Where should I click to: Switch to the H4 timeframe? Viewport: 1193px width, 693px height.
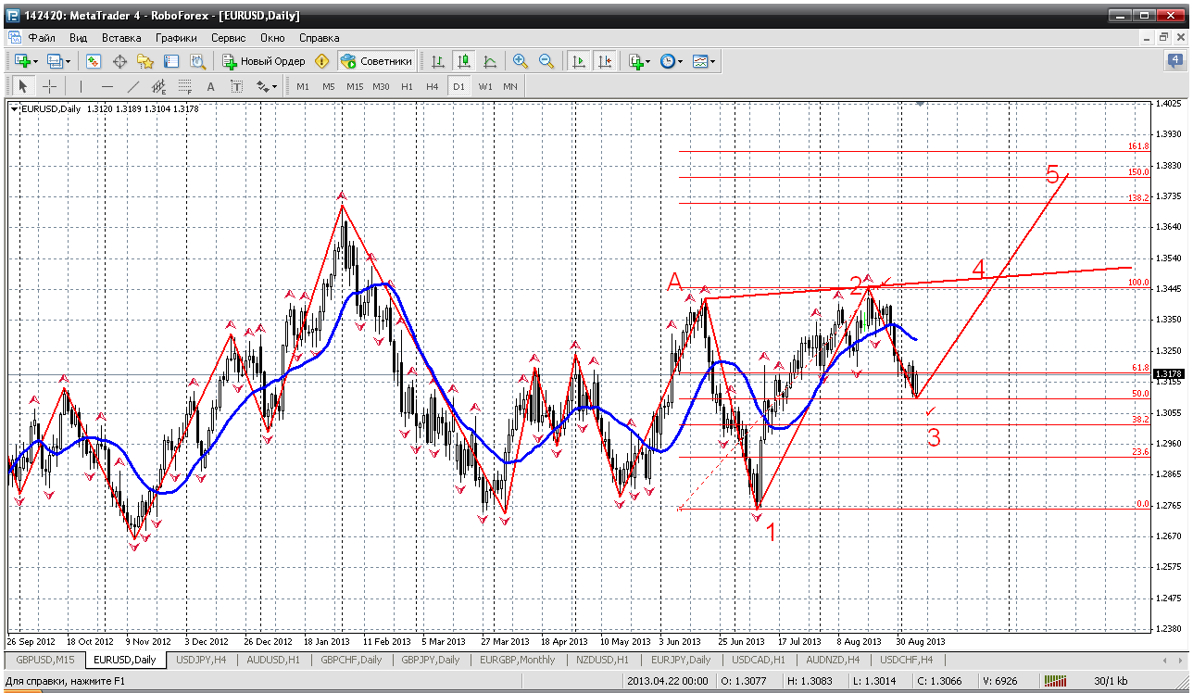[x=432, y=86]
